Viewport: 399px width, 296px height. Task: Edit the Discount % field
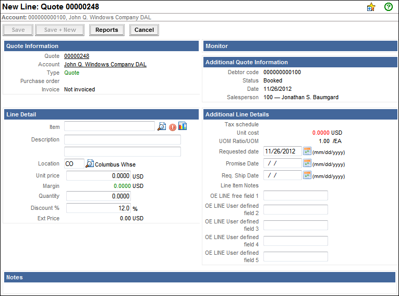tap(99, 208)
